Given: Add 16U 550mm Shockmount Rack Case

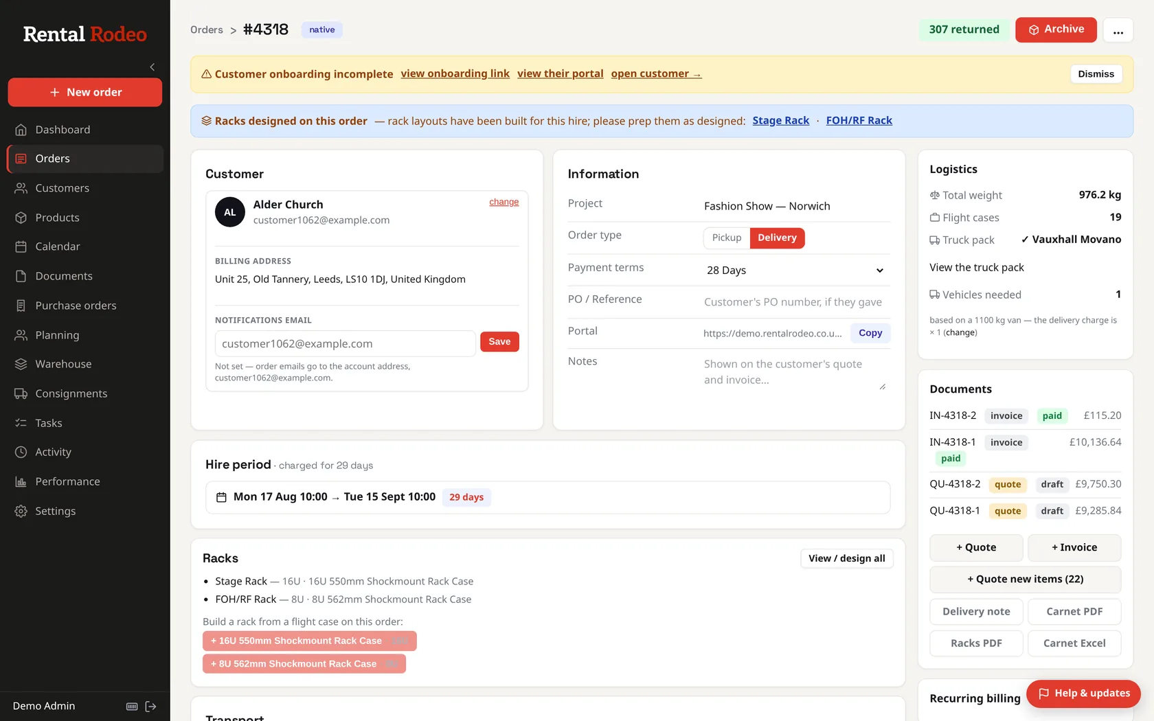Looking at the screenshot, I should (x=310, y=641).
